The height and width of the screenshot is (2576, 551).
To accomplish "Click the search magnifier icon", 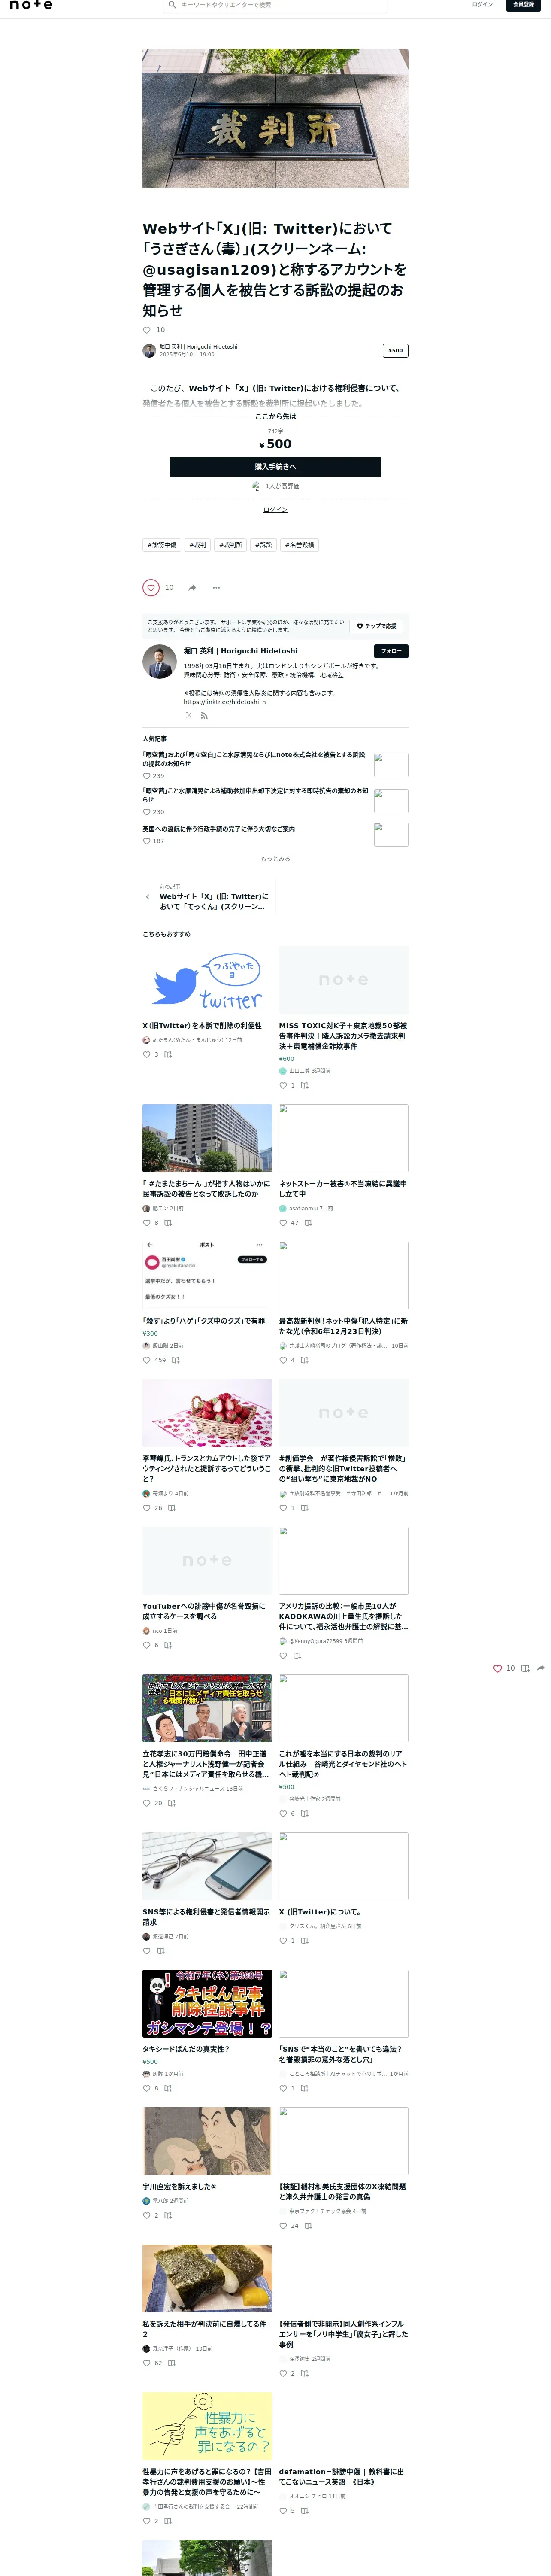I will [172, 5].
